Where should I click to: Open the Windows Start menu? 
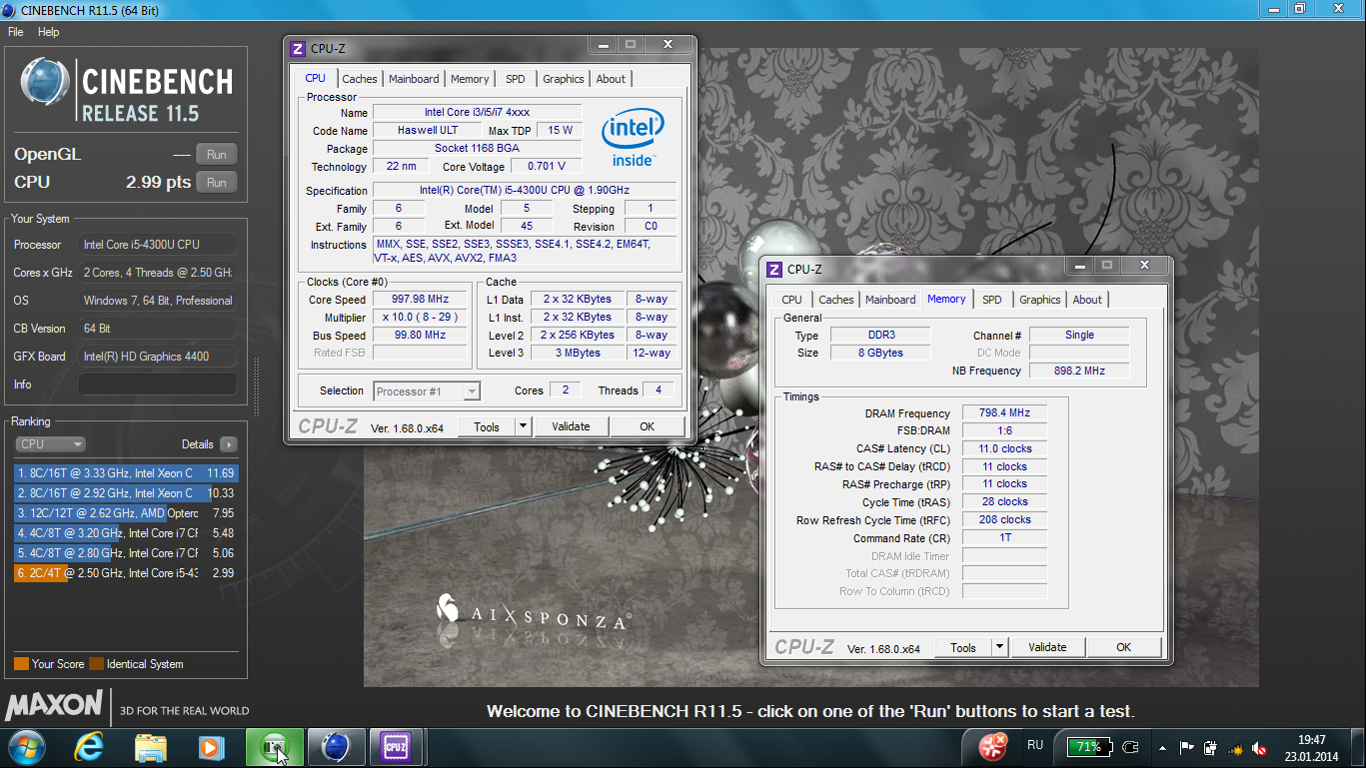25,747
